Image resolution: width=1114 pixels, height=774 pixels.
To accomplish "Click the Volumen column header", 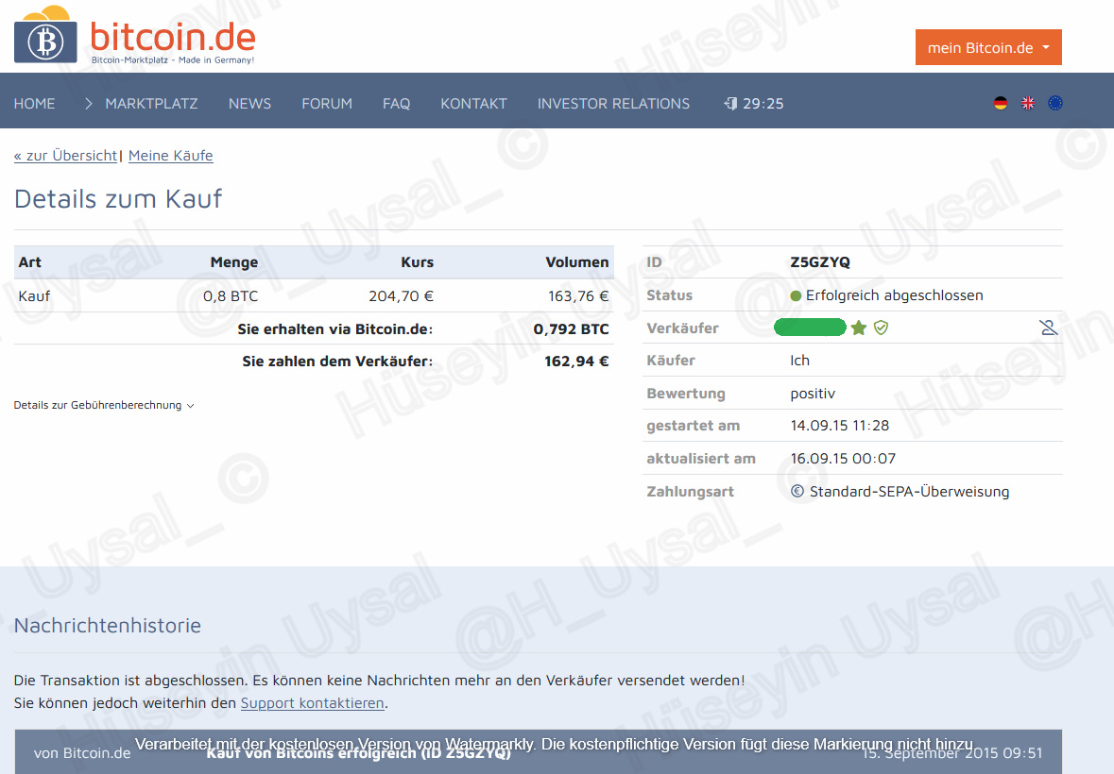I will coord(577,262).
